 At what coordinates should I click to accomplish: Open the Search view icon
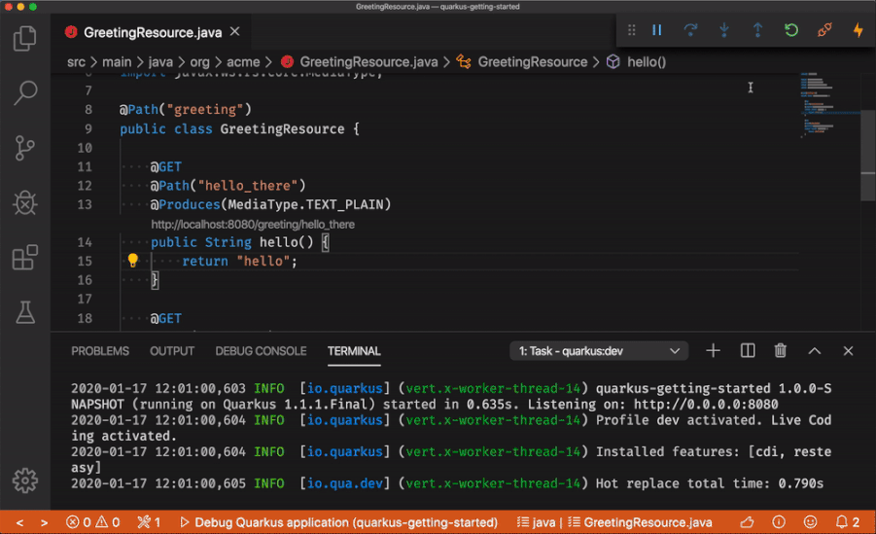point(25,93)
